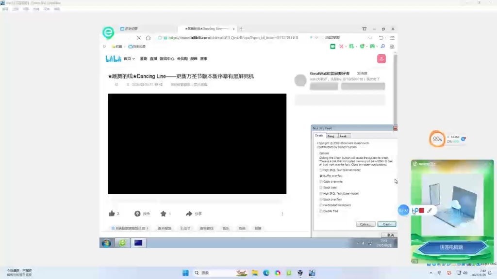Click the page vertical scrollbar
This screenshot has height=279, width=497.
point(395,89)
